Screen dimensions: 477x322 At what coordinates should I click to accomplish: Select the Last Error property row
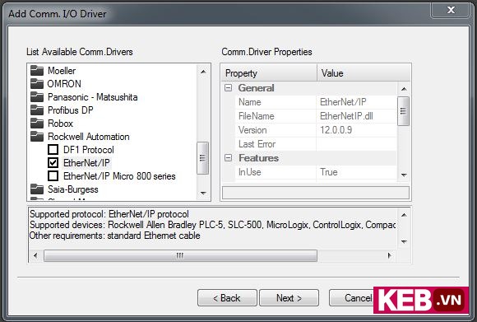[x=316, y=144]
